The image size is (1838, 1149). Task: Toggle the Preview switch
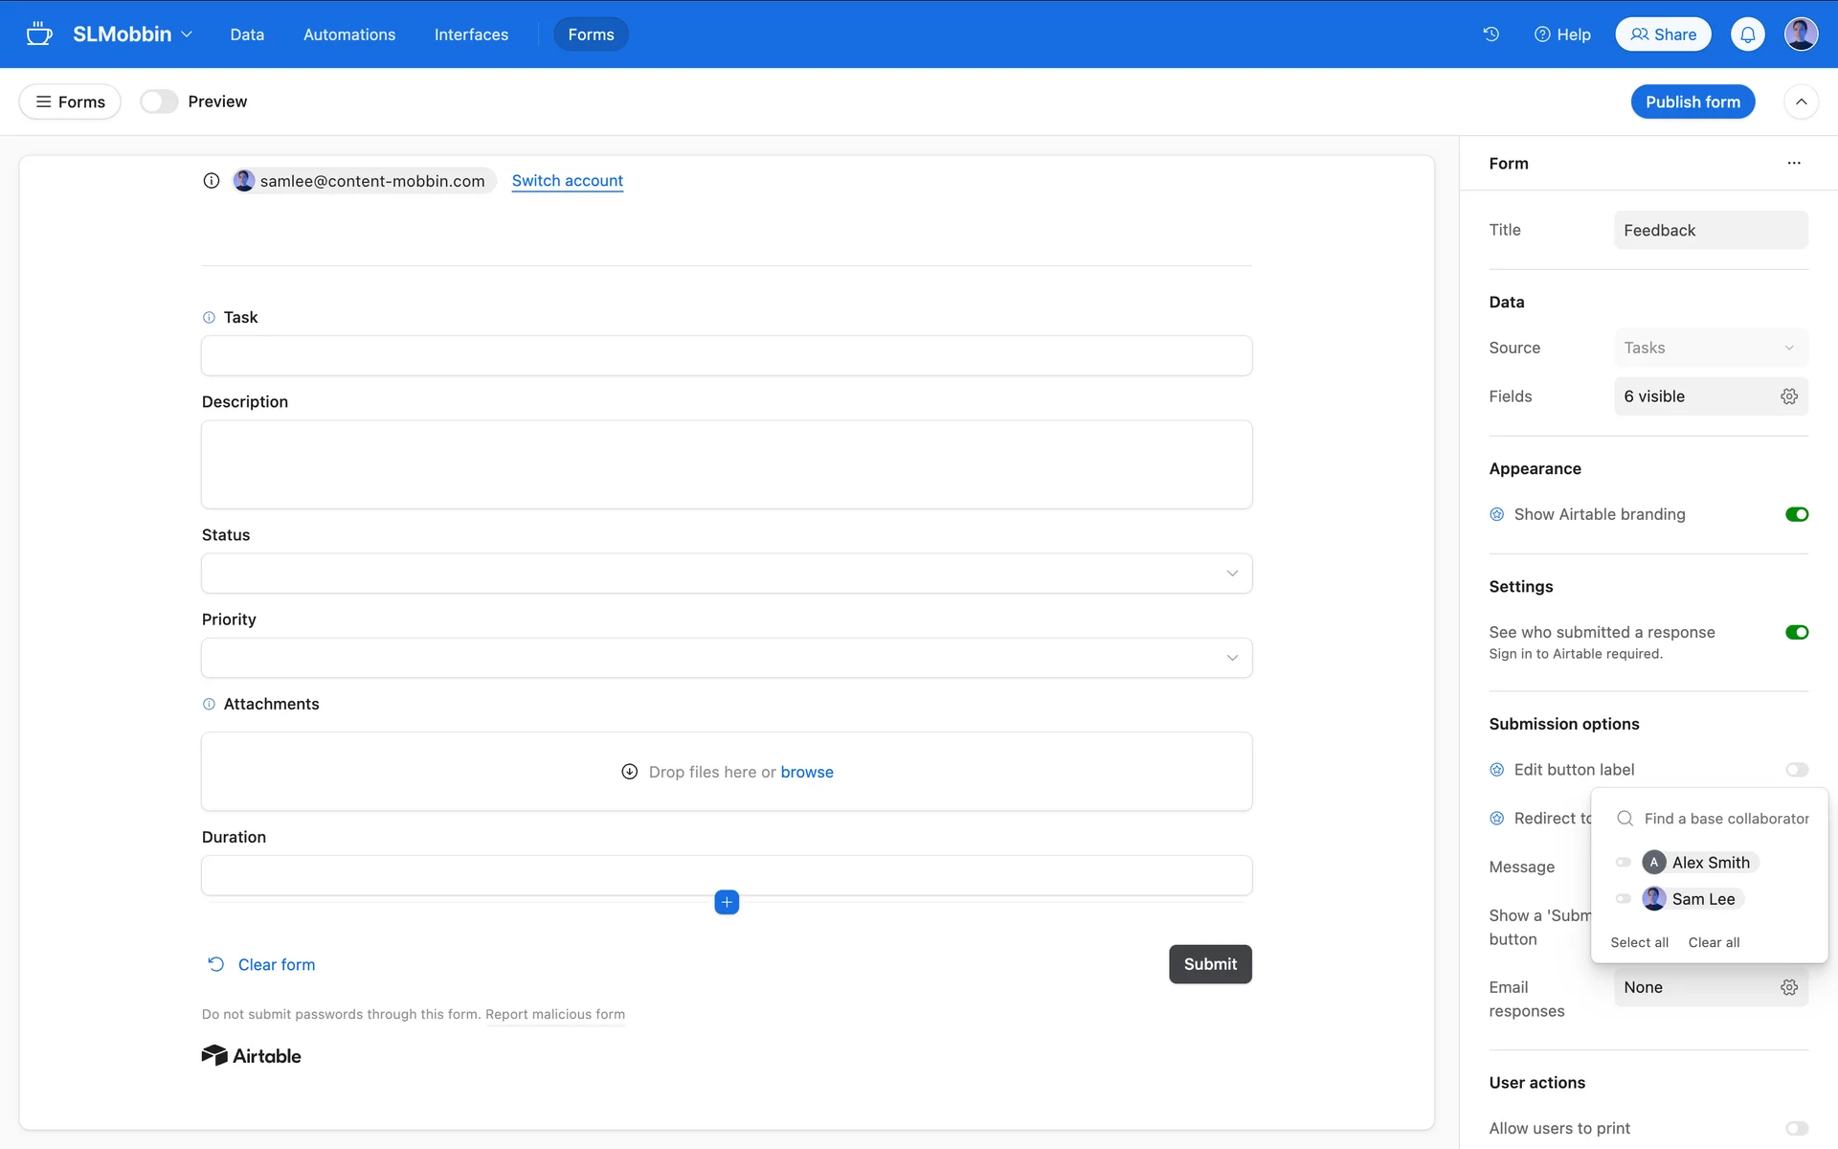159,101
